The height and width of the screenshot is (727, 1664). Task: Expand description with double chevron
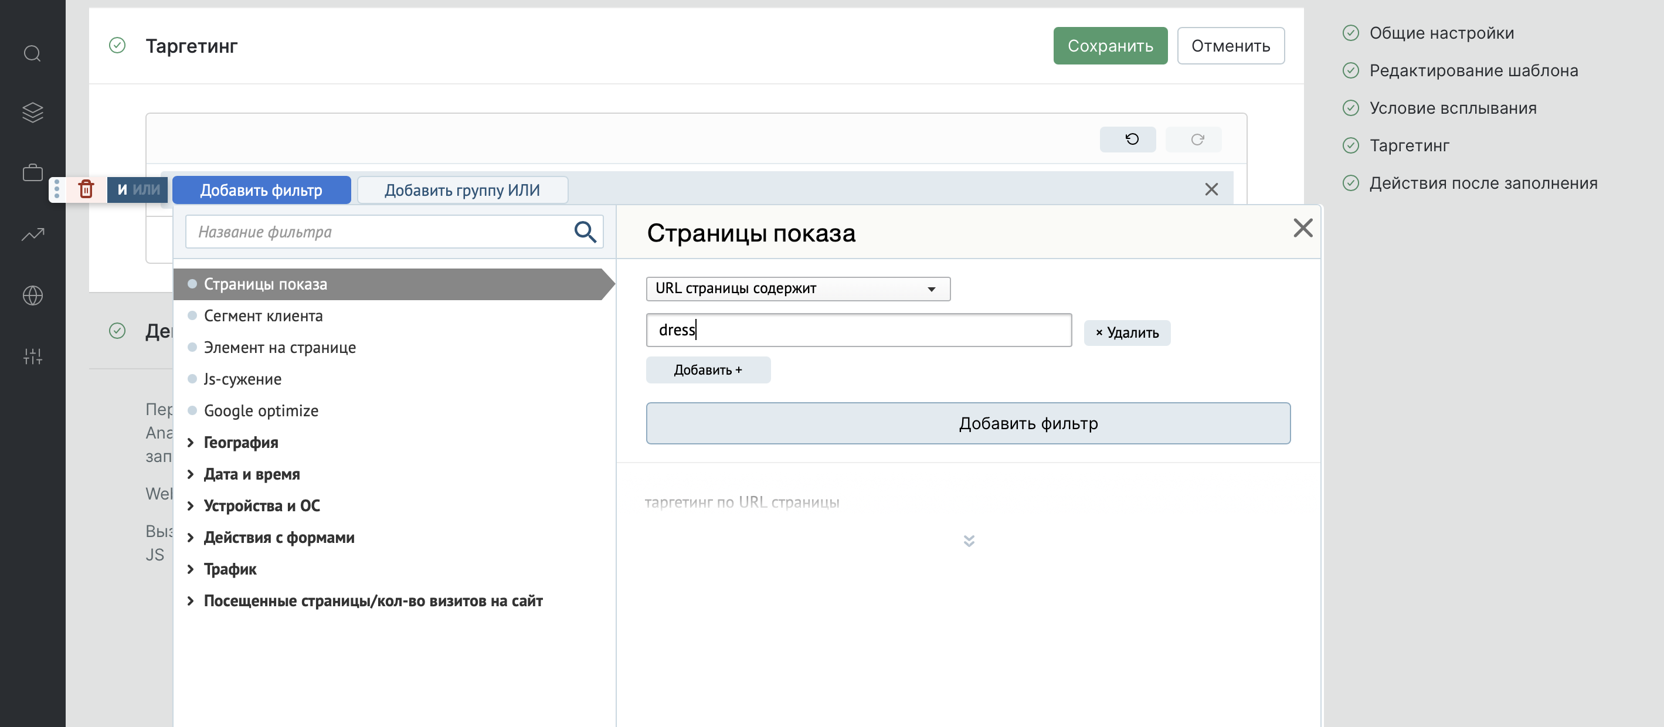pyautogui.click(x=968, y=541)
